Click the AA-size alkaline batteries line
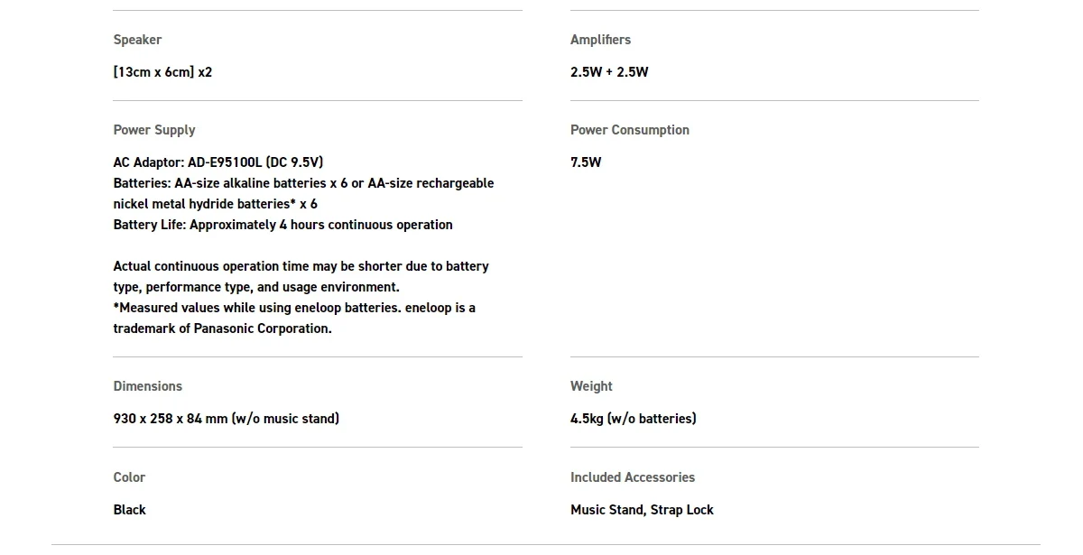The height and width of the screenshot is (555, 1083). [x=303, y=183]
